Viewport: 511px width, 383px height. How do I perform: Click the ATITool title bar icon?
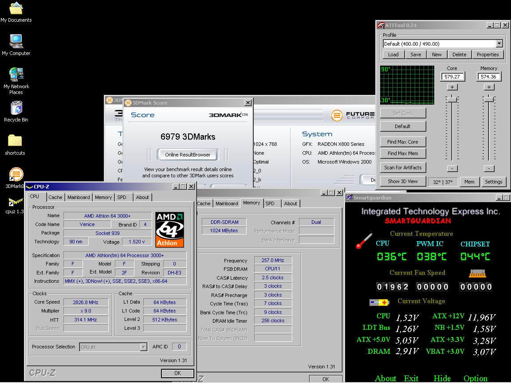381,25
